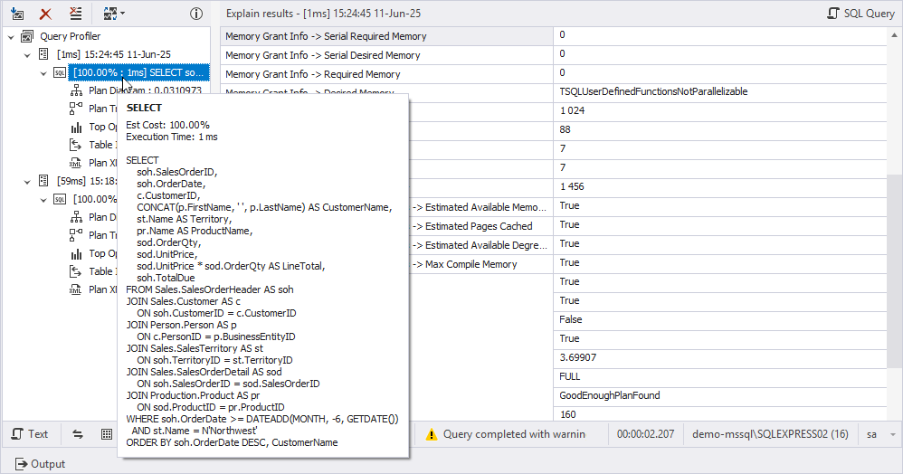Click the information icon in profiler toolbar
This screenshot has height=474, width=903.
point(195,14)
